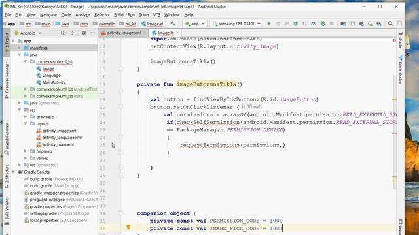419x235 pixels.
Task: Open the Build menu
Action: click(118, 15)
